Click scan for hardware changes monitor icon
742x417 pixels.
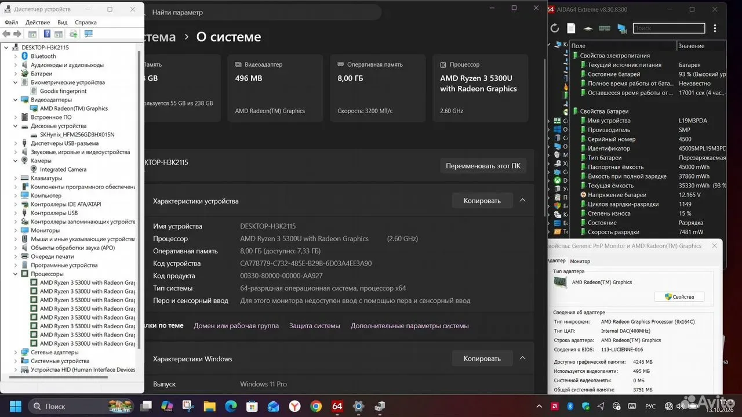pos(88,34)
